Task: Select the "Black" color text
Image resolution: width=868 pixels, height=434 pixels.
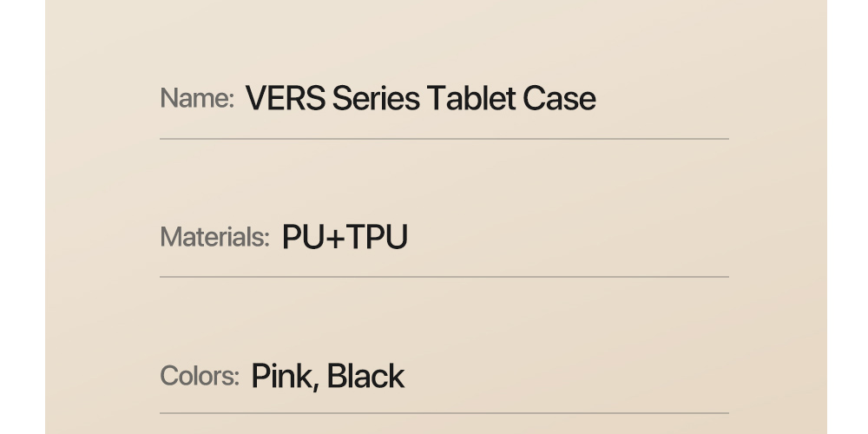Action: (x=365, y=377)
